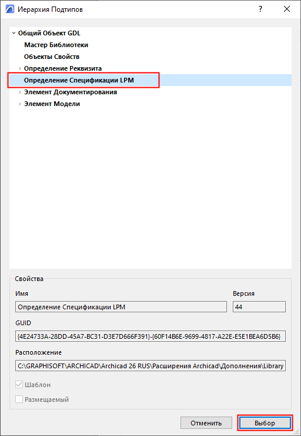Click the Archicad icon in title bar
The height and width of the screenshot is (436, 301).
(x=10, y=9)
